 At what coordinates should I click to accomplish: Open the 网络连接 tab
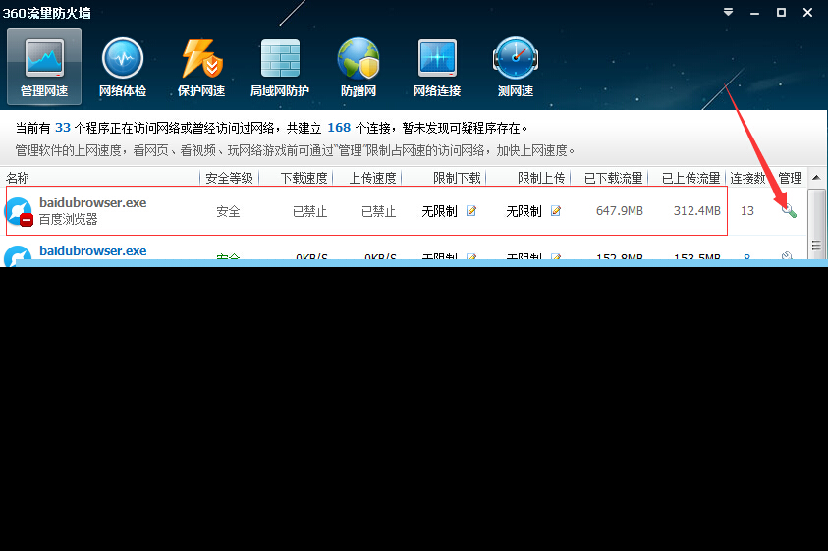437,67
